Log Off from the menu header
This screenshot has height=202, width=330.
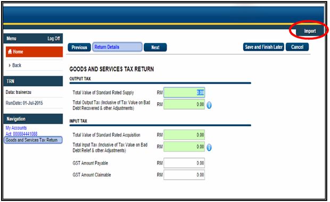[x=54, y=38]
